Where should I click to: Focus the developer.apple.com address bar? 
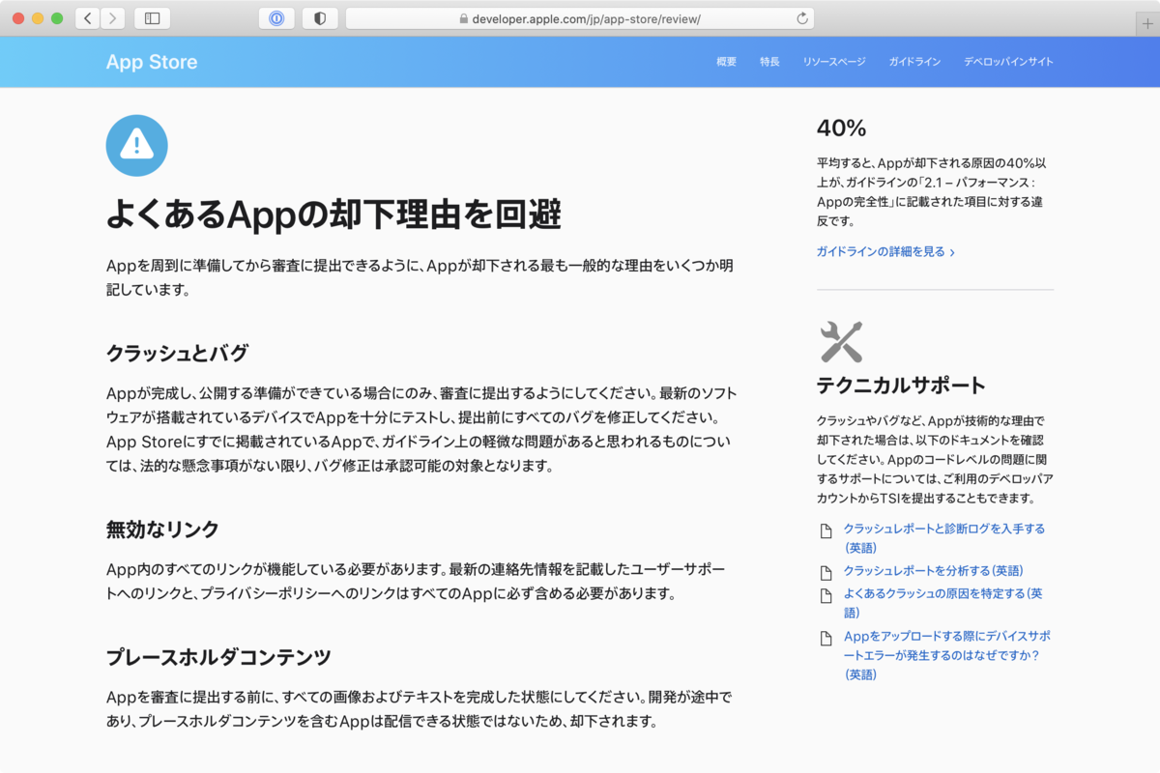click(579, 18)
